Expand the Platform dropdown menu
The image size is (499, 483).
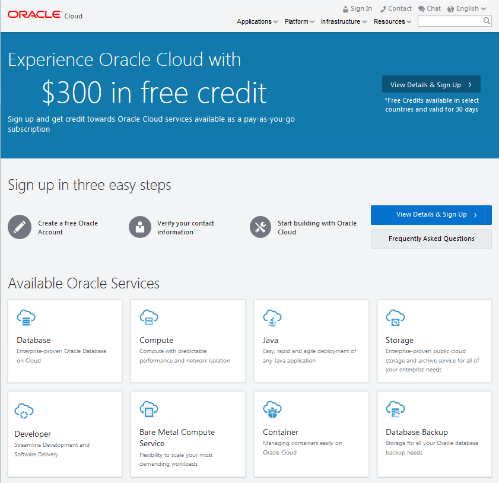pyautogui.click(x=299, y=21)
